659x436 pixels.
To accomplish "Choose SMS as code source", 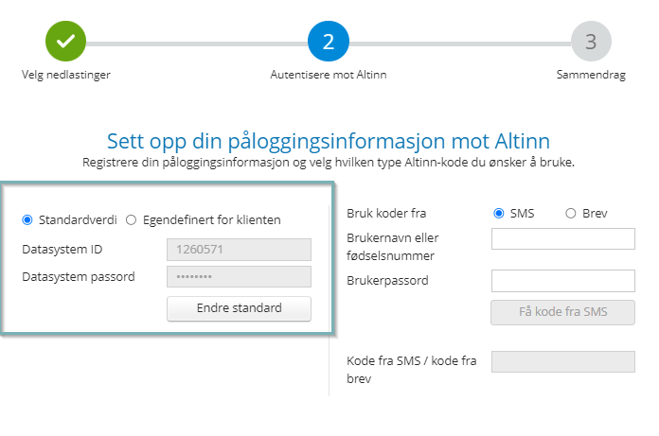I will point(498,213).
